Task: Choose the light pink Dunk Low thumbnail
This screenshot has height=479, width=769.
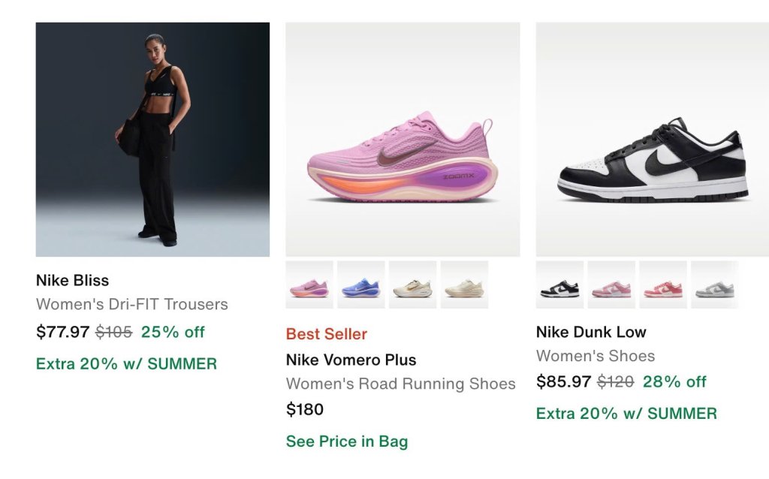Action: tap(611, 285)
